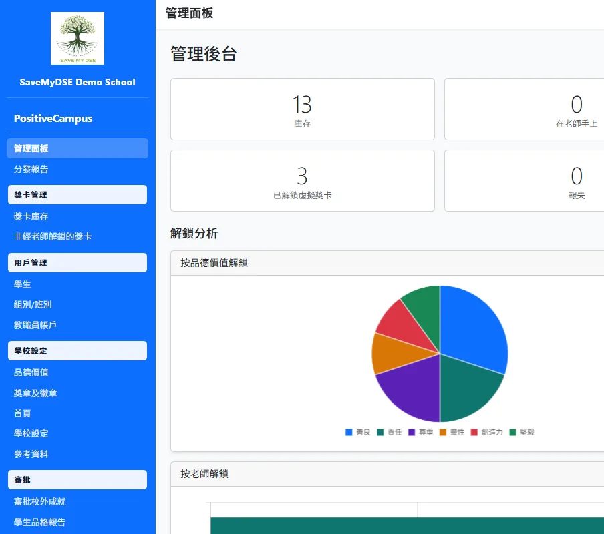
Task: Click the 解鎖分析 heading
Action: point(194,233)
